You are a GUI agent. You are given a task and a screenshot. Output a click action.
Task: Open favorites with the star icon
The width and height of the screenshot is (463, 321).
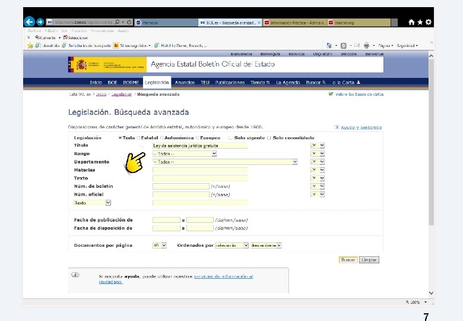[420, 22]
